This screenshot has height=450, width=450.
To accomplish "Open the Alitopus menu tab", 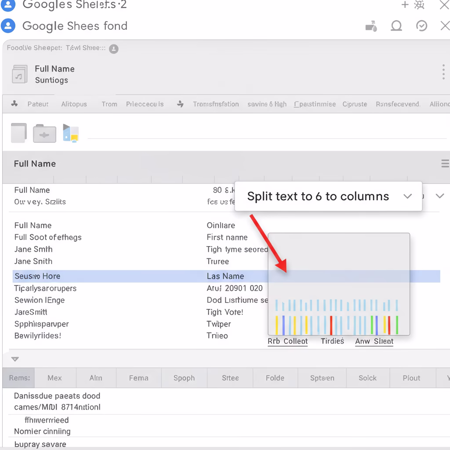I will click(x=74, y=104).
